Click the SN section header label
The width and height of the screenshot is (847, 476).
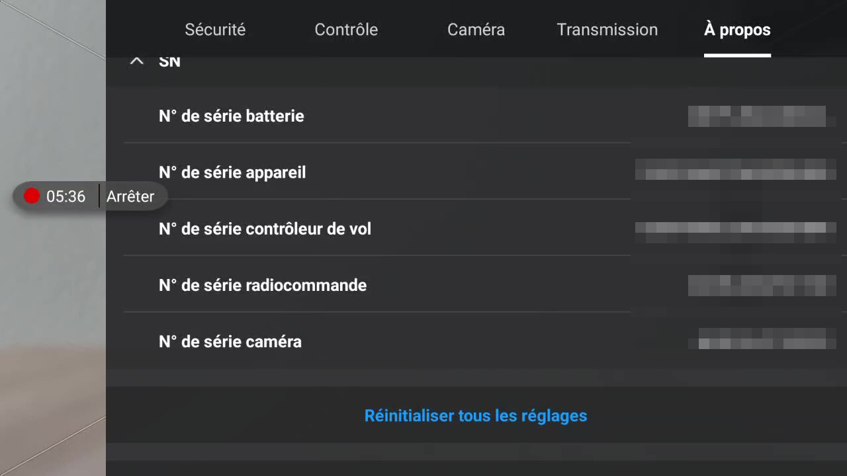[x=169, y=61]
